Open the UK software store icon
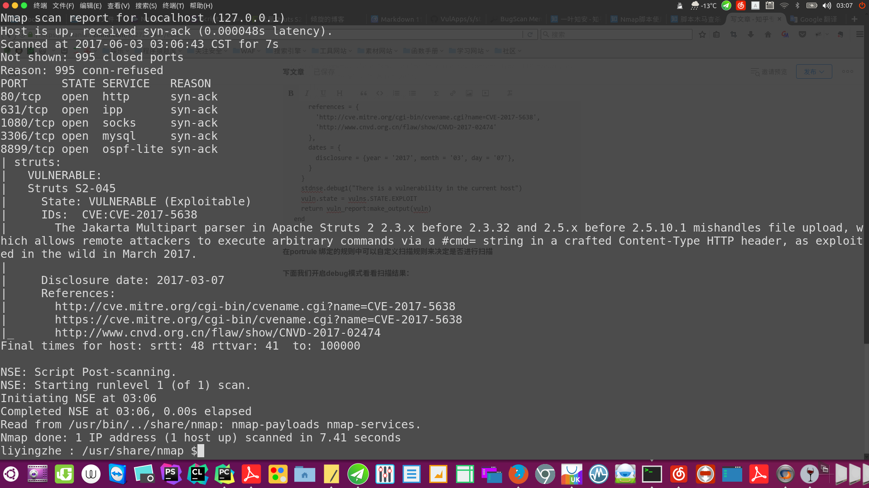Viewport: 869px width, 488px height. pyautogui.click(x=572, y=474)
